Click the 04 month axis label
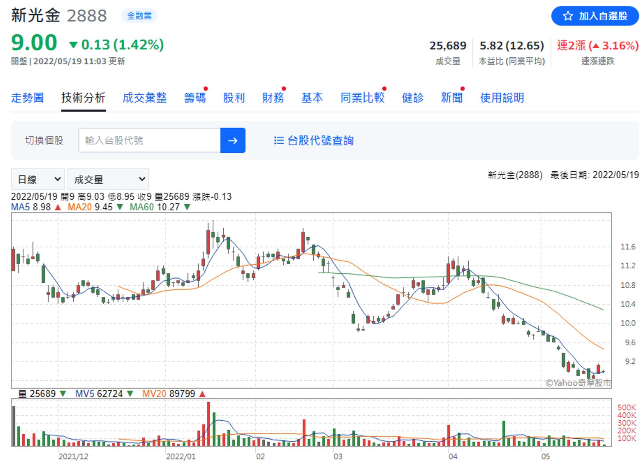 (453, 457)
